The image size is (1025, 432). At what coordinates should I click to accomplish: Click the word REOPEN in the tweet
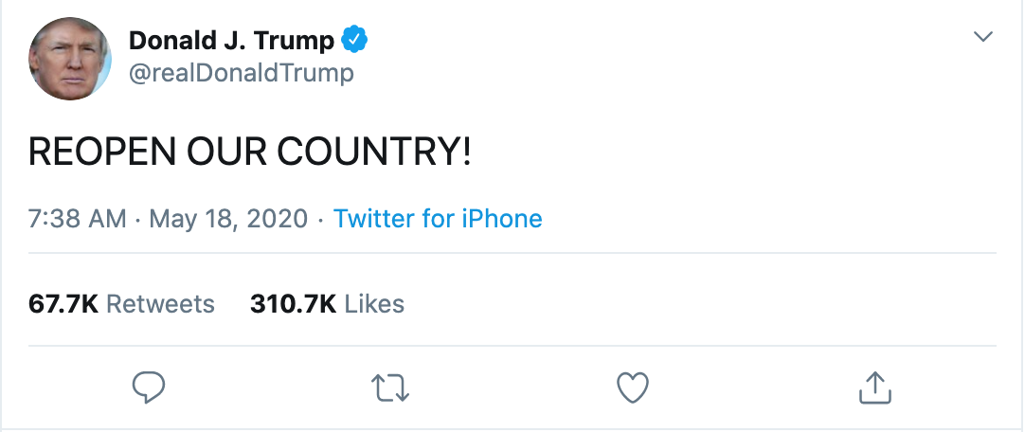click(x=87, y=153)
